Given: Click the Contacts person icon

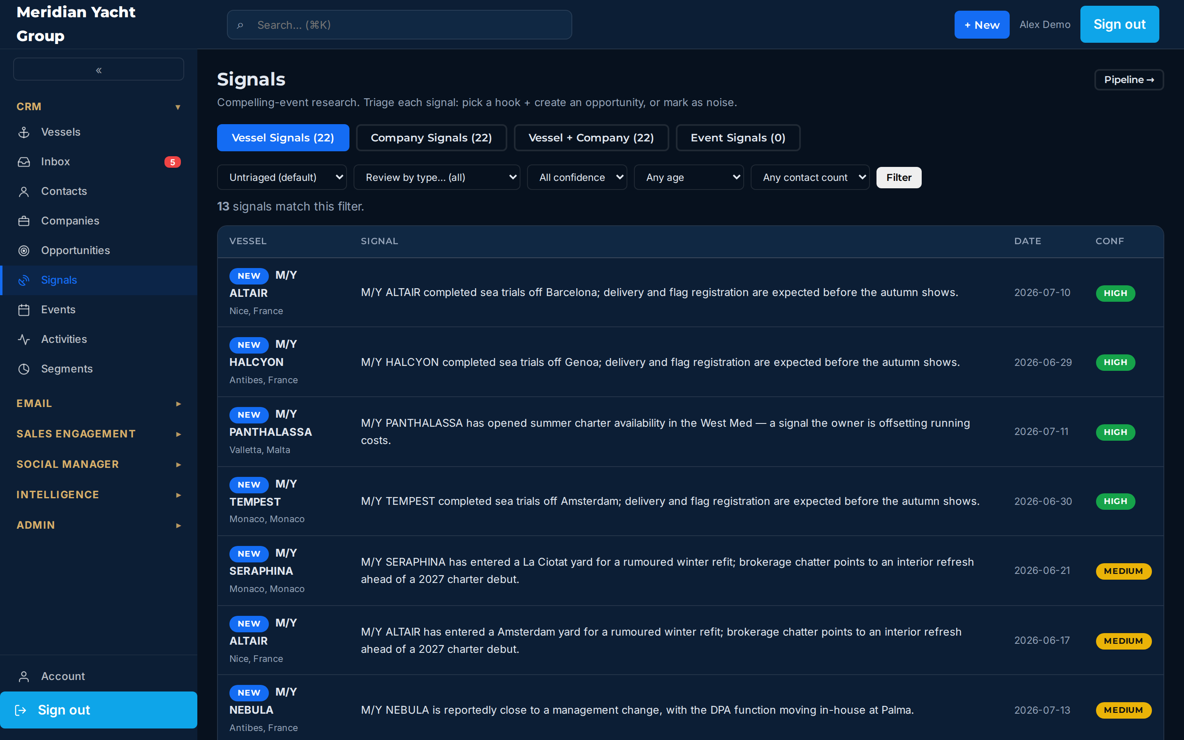Looking at the screenshot, I should tap(23, 191).
